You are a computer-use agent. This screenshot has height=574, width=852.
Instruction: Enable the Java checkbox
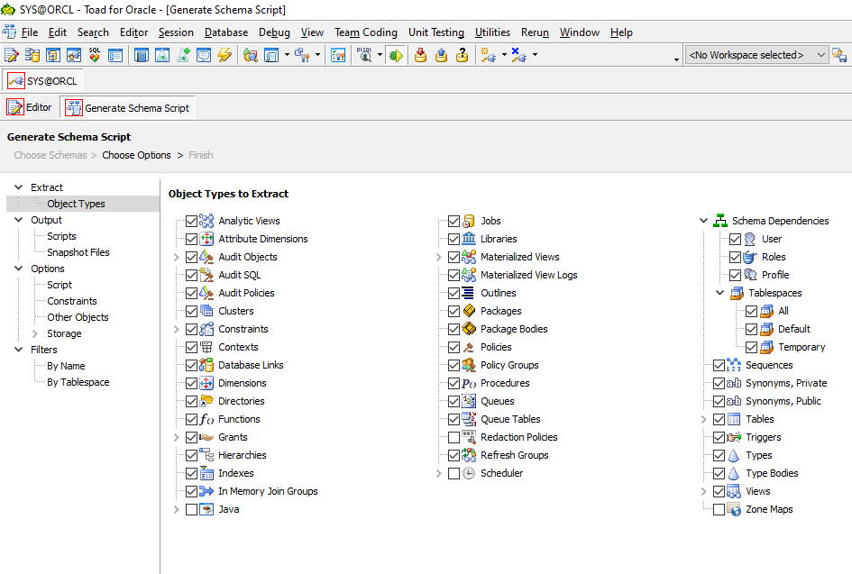pyautogui.click(x=191, y=509)
